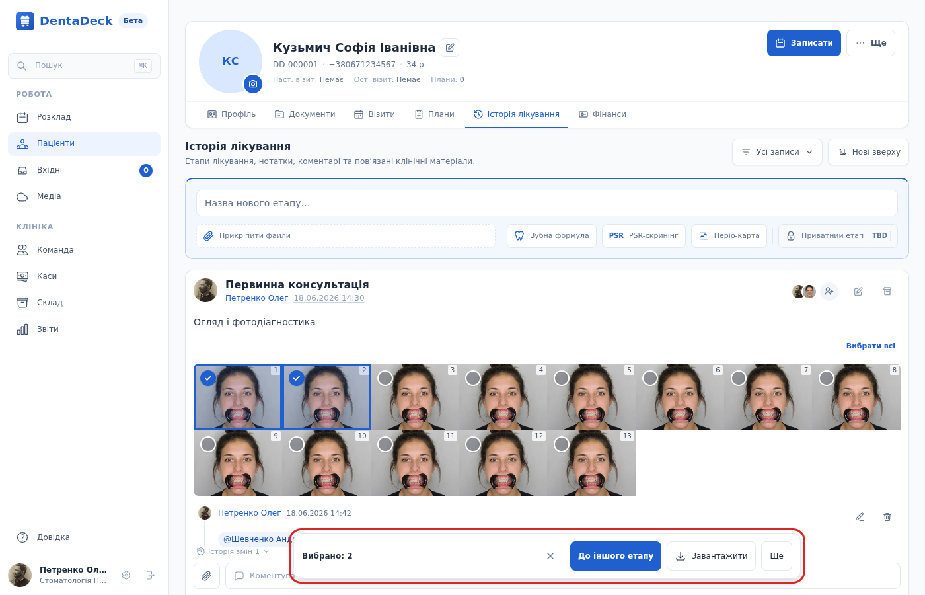Screen dimensions: 925x595
Task: Open the Ще menu in patient header
Action: coord(871,43)
